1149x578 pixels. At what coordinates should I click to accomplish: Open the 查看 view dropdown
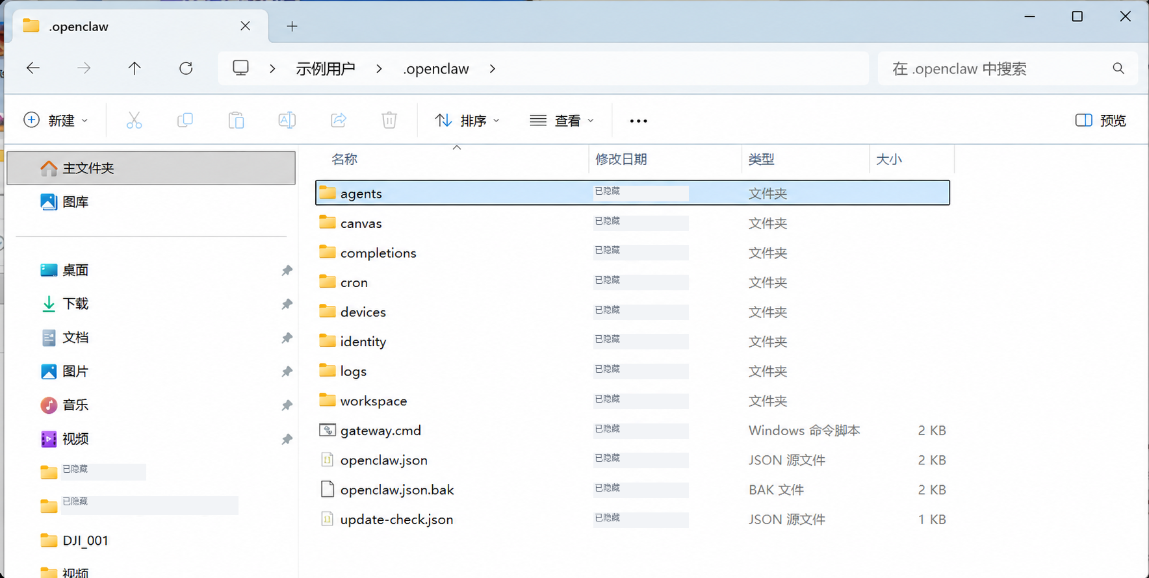tap(562, 120)
